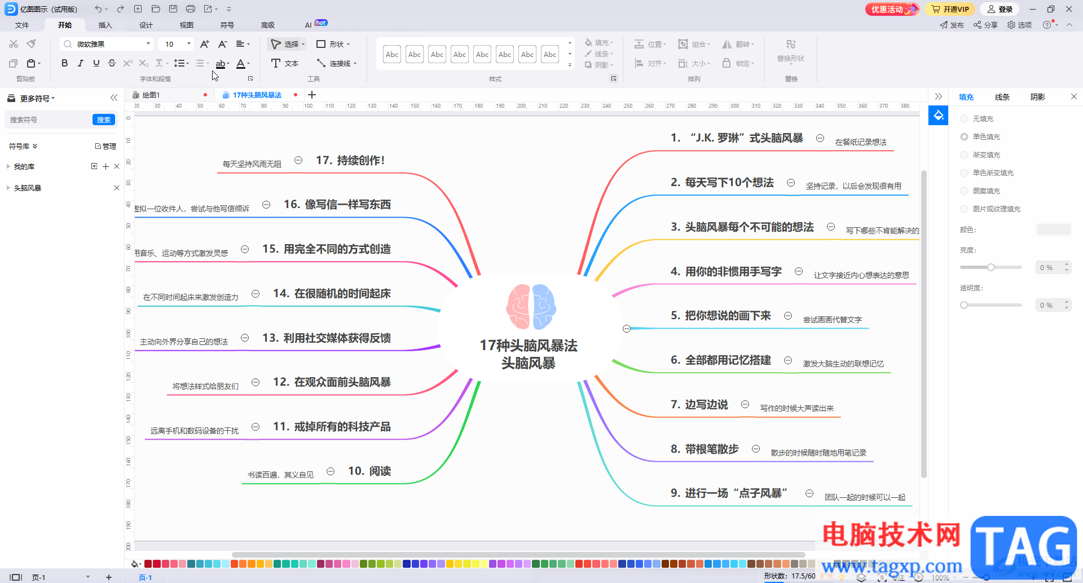
Task: Open the fill bucket panel icon
Action: [938, 116]
